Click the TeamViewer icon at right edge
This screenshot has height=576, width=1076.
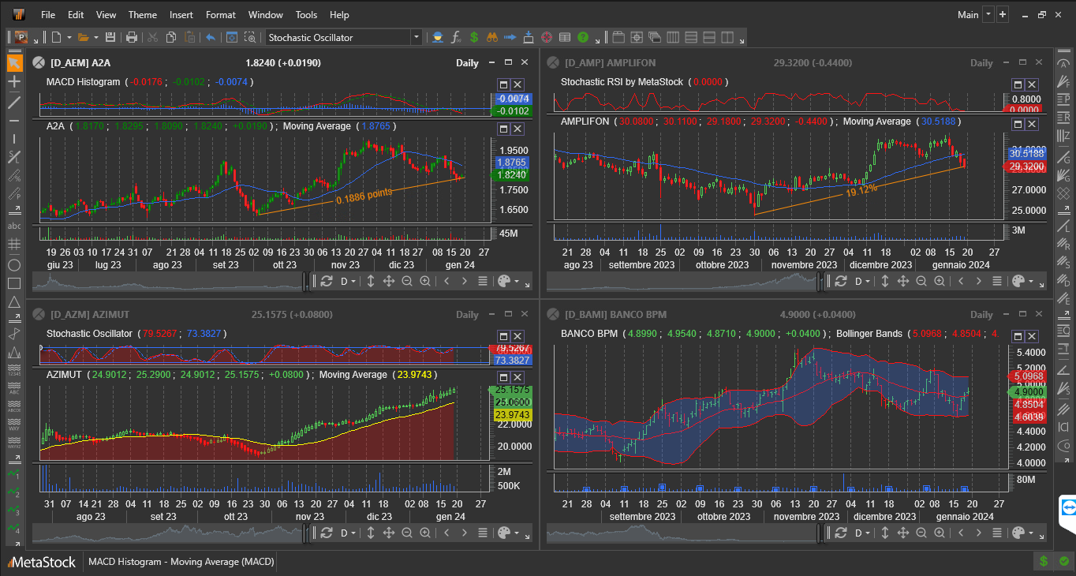coord(1069,509)
